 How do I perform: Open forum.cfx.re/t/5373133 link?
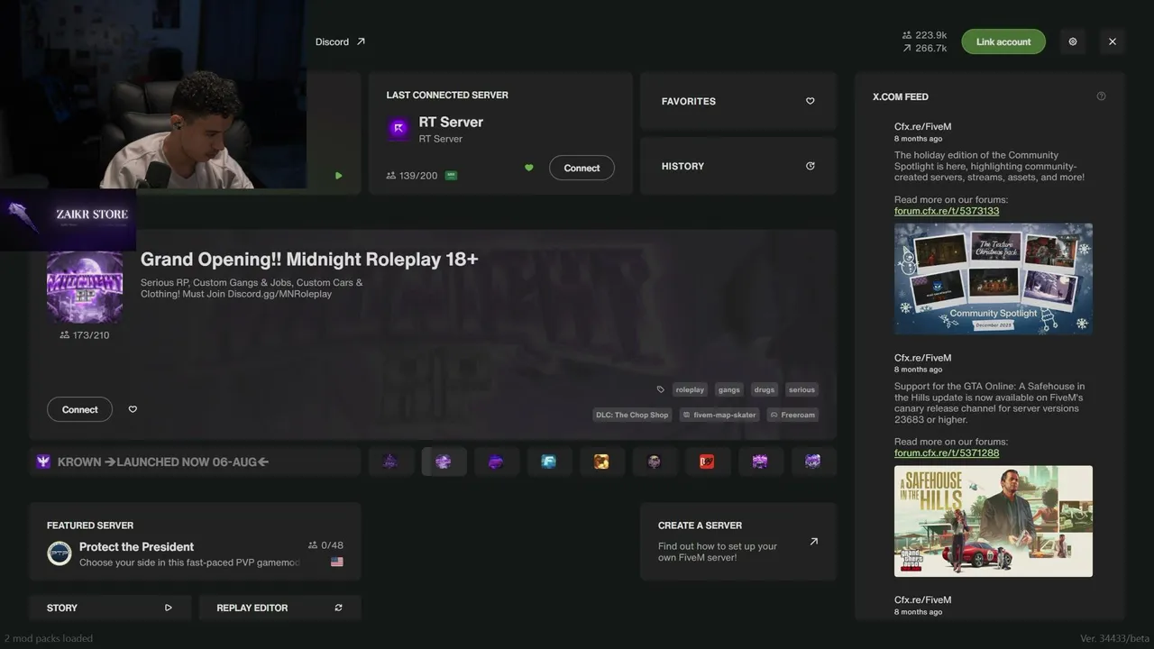tap(947, 211)
